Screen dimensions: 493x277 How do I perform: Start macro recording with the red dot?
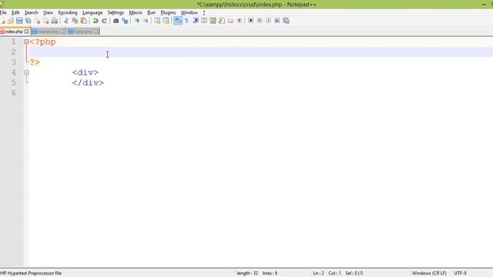250,21
